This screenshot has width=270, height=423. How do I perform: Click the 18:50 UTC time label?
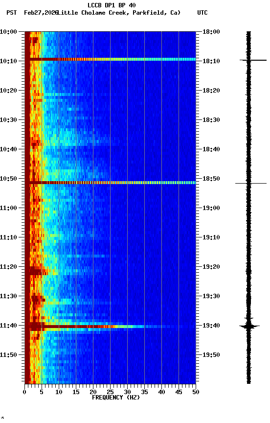click(x=211, y=179)
